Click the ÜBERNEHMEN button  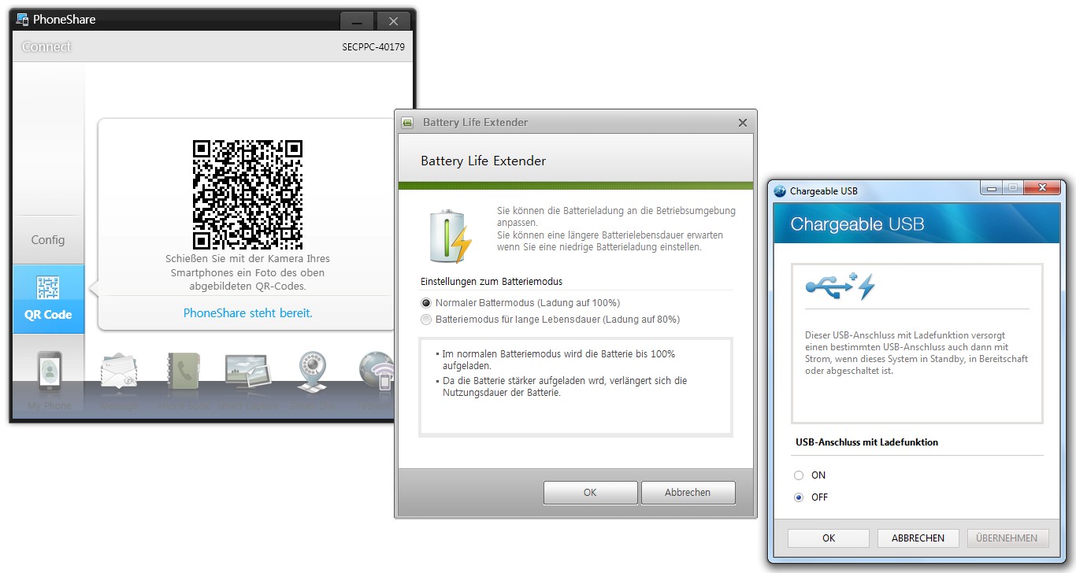click(x=1008, y=538)
